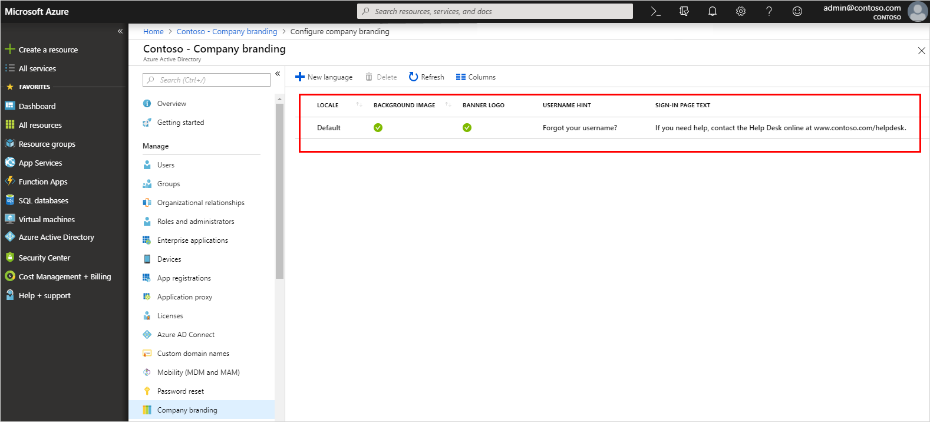The image size is (930, 422).
Task: Go to Contoso - Company branding breadcrumb
Action: pyautogui.click(x=227, y=32)
